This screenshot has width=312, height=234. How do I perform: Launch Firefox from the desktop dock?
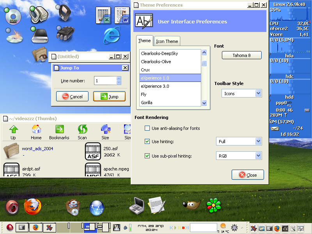click(x=33, y=207)
